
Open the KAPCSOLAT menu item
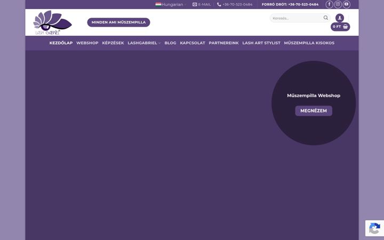(193, 43)
